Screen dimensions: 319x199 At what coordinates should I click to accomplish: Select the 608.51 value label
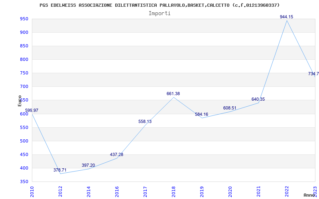(230, 108)
